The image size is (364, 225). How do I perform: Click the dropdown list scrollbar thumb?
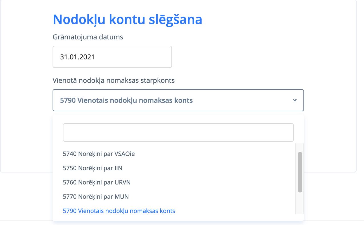click(300, 172)
